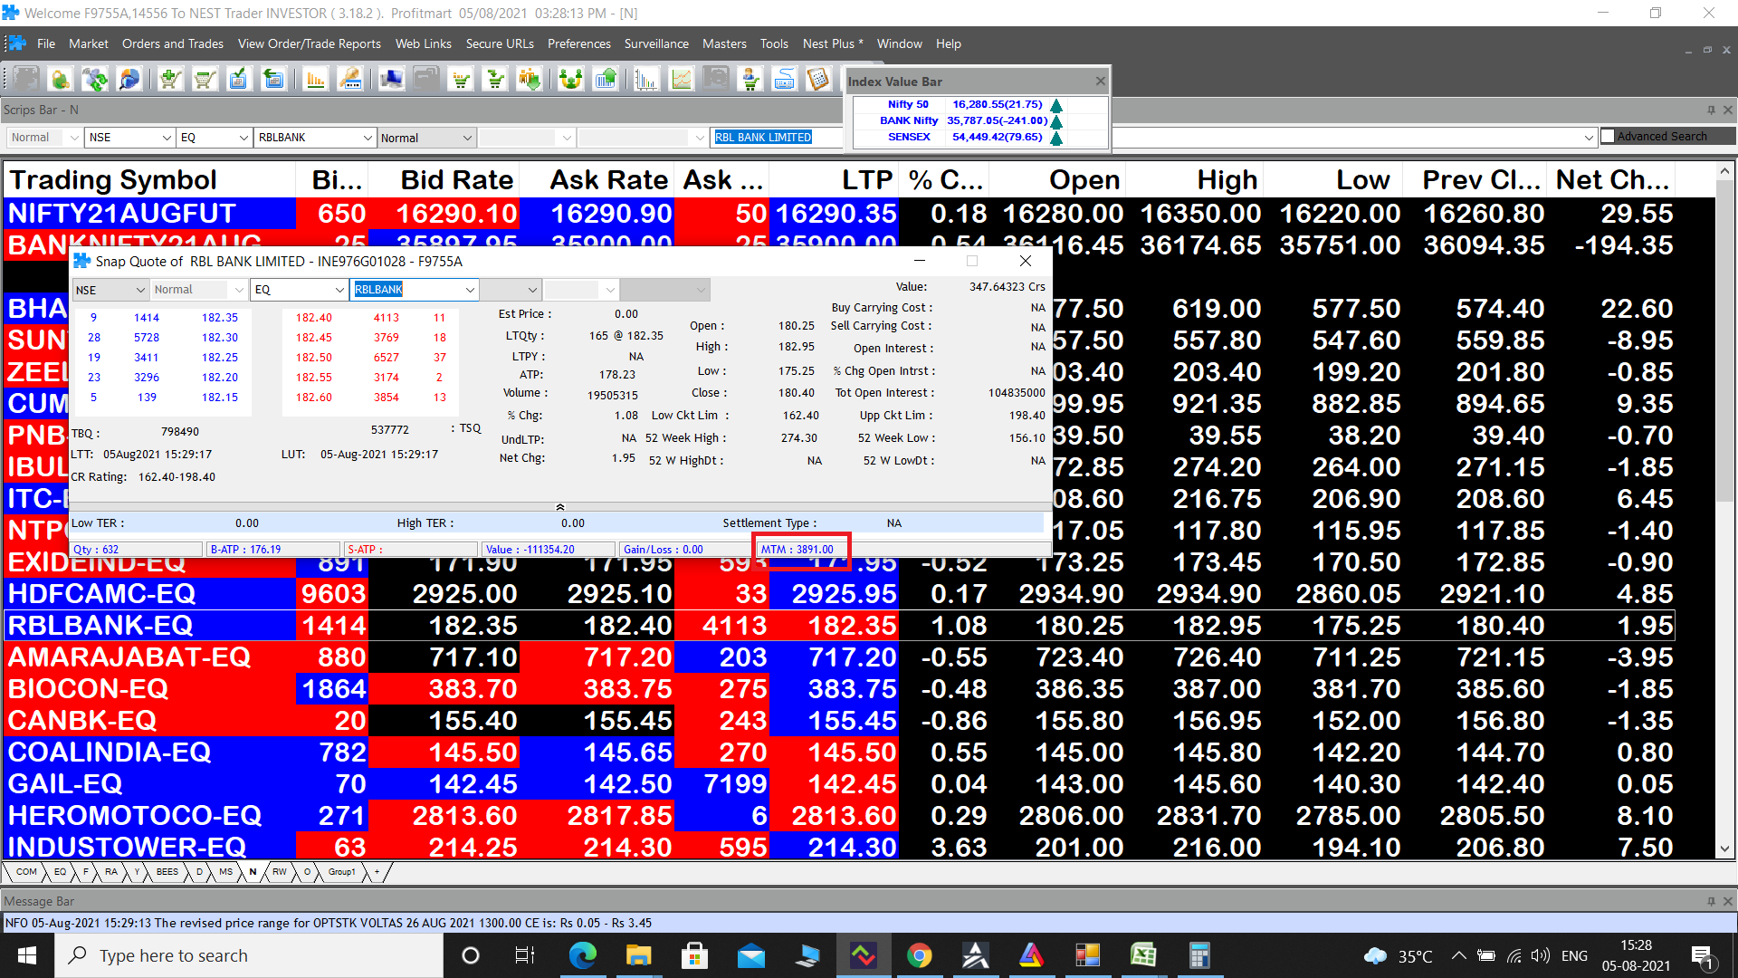Open EQ series dropdown in Scrips Bar

[244, 138]
